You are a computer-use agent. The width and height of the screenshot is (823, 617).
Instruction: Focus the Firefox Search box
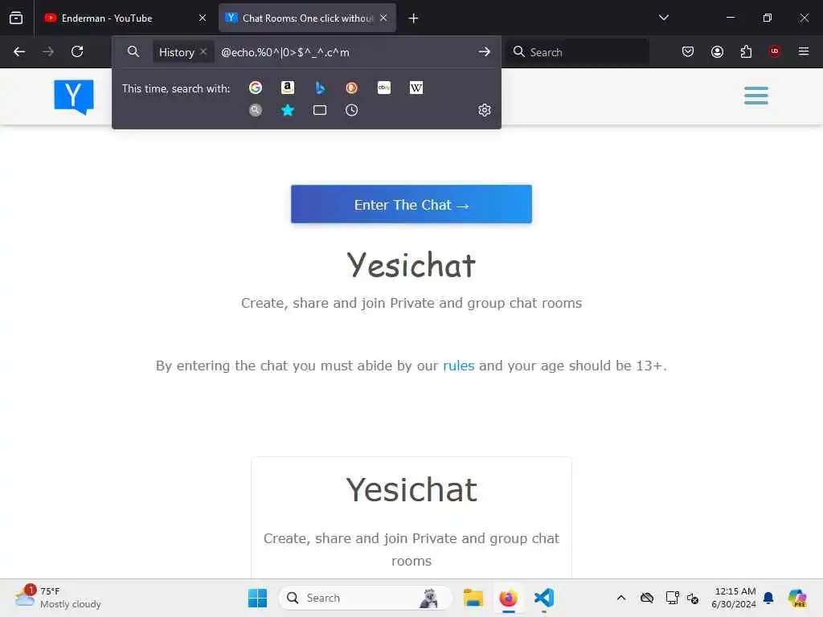tap(577, 52)
